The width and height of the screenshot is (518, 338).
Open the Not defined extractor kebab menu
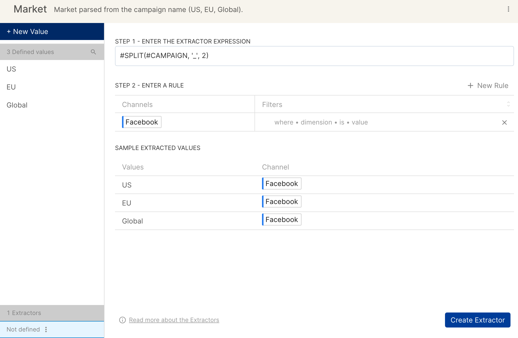point(46,329)
